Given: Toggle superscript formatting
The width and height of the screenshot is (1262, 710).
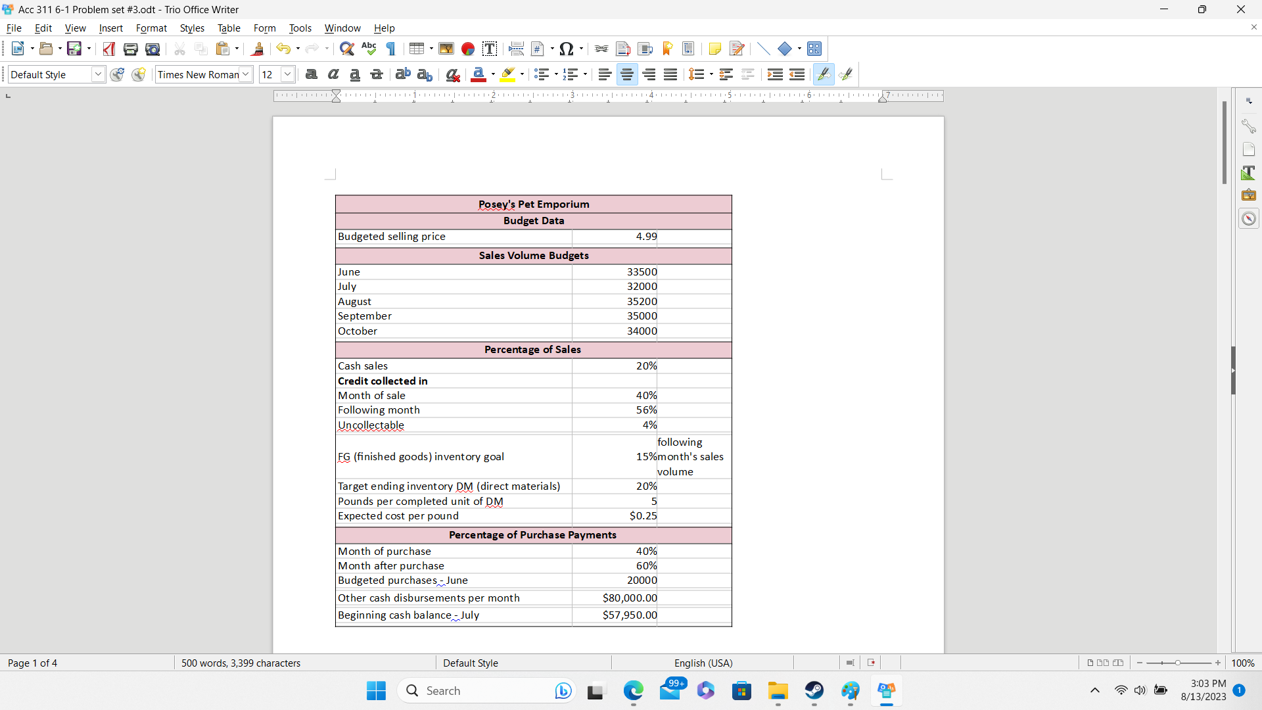Looking at the screenshot, I should [403, 74].
